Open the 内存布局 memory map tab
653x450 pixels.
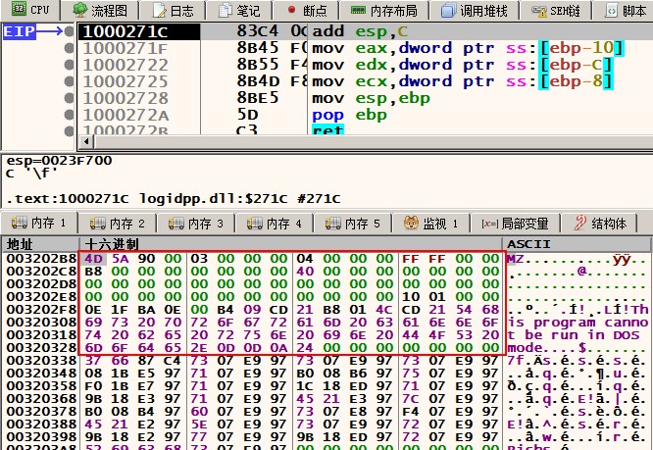(x=382, y=10)
